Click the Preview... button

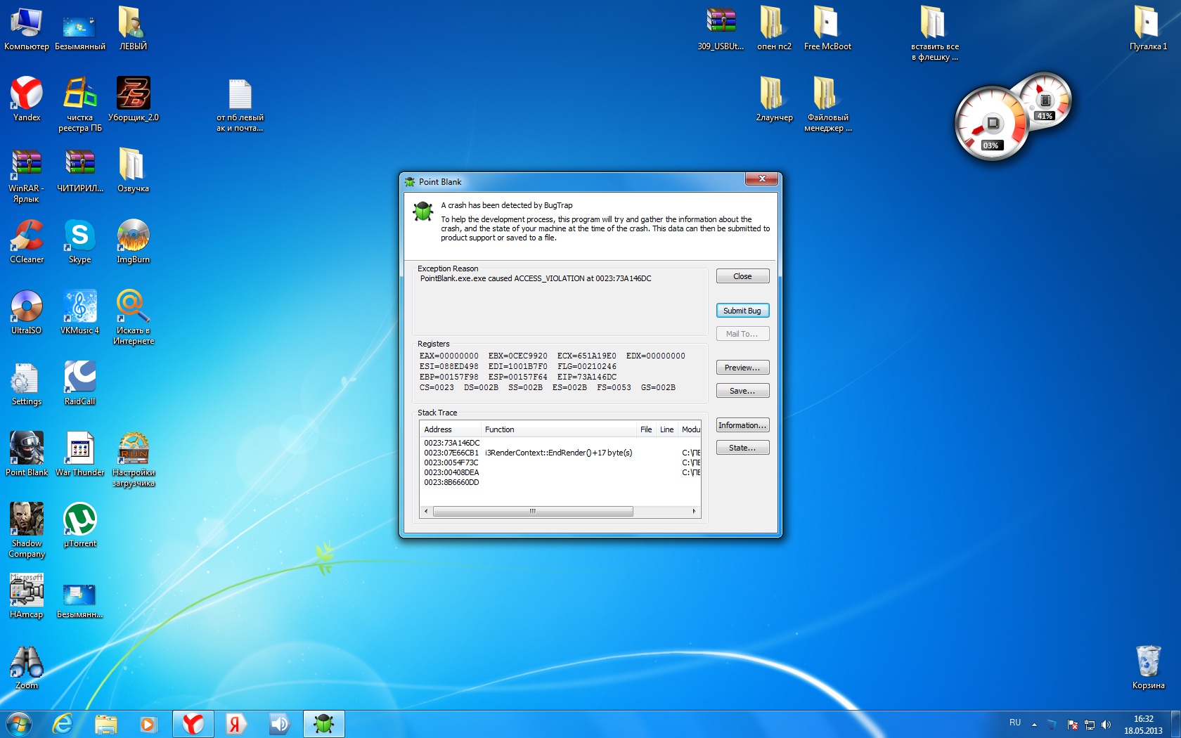742,368
